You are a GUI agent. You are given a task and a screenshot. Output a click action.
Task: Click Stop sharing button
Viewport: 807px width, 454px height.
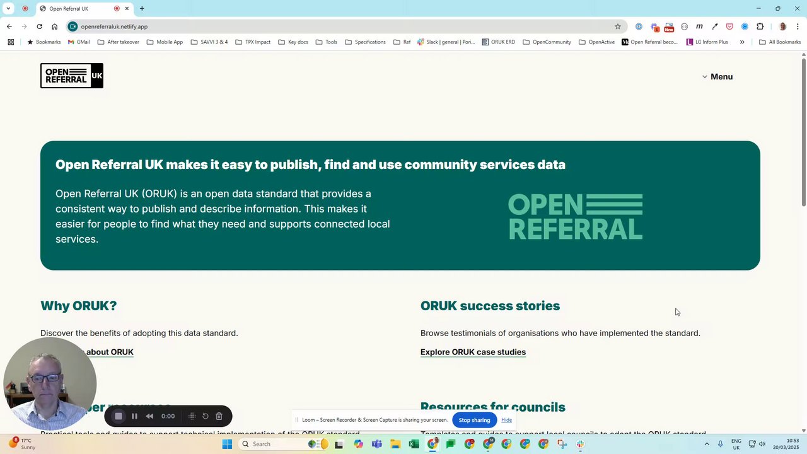tap(474, 420)
